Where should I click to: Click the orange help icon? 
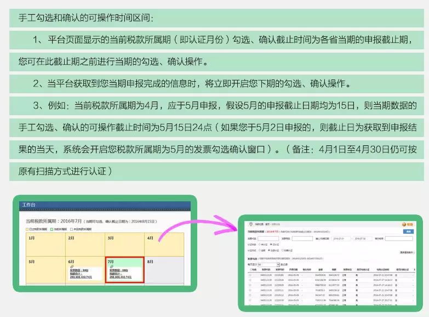point(404,224)
